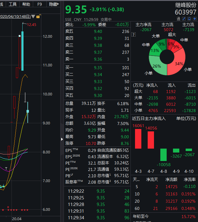Click the 总股本 value 10.24亿
The width and height of the screenshot is (198, 222).
pyautogui.click(x=121, y=163)
